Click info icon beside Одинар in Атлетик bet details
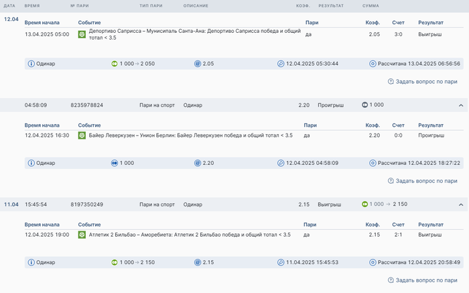Screen dimensions: 469x293 pos(31,262)
